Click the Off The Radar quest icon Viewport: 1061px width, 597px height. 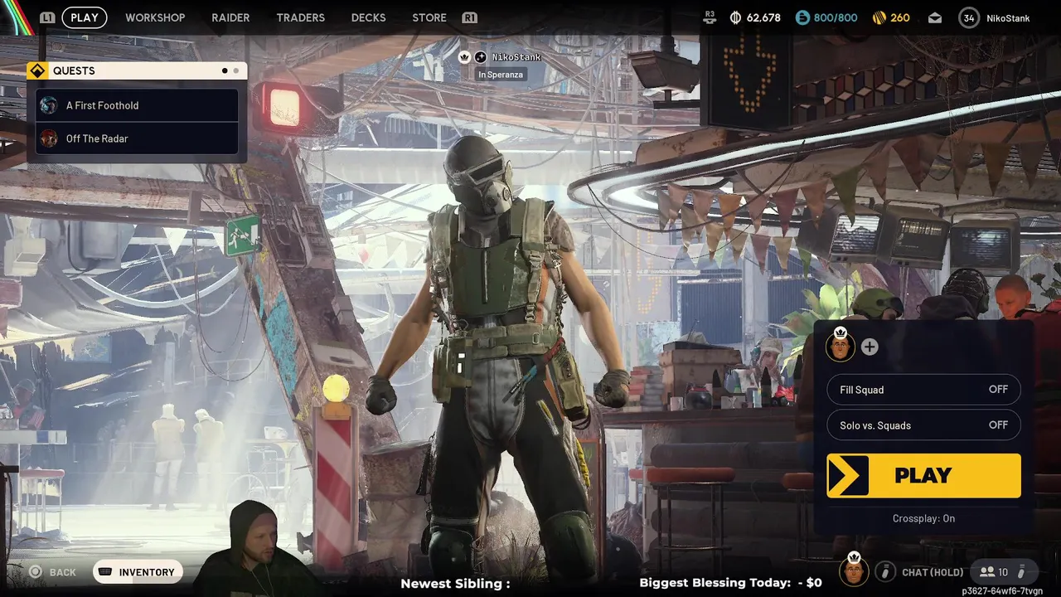(x=49, y=138)
